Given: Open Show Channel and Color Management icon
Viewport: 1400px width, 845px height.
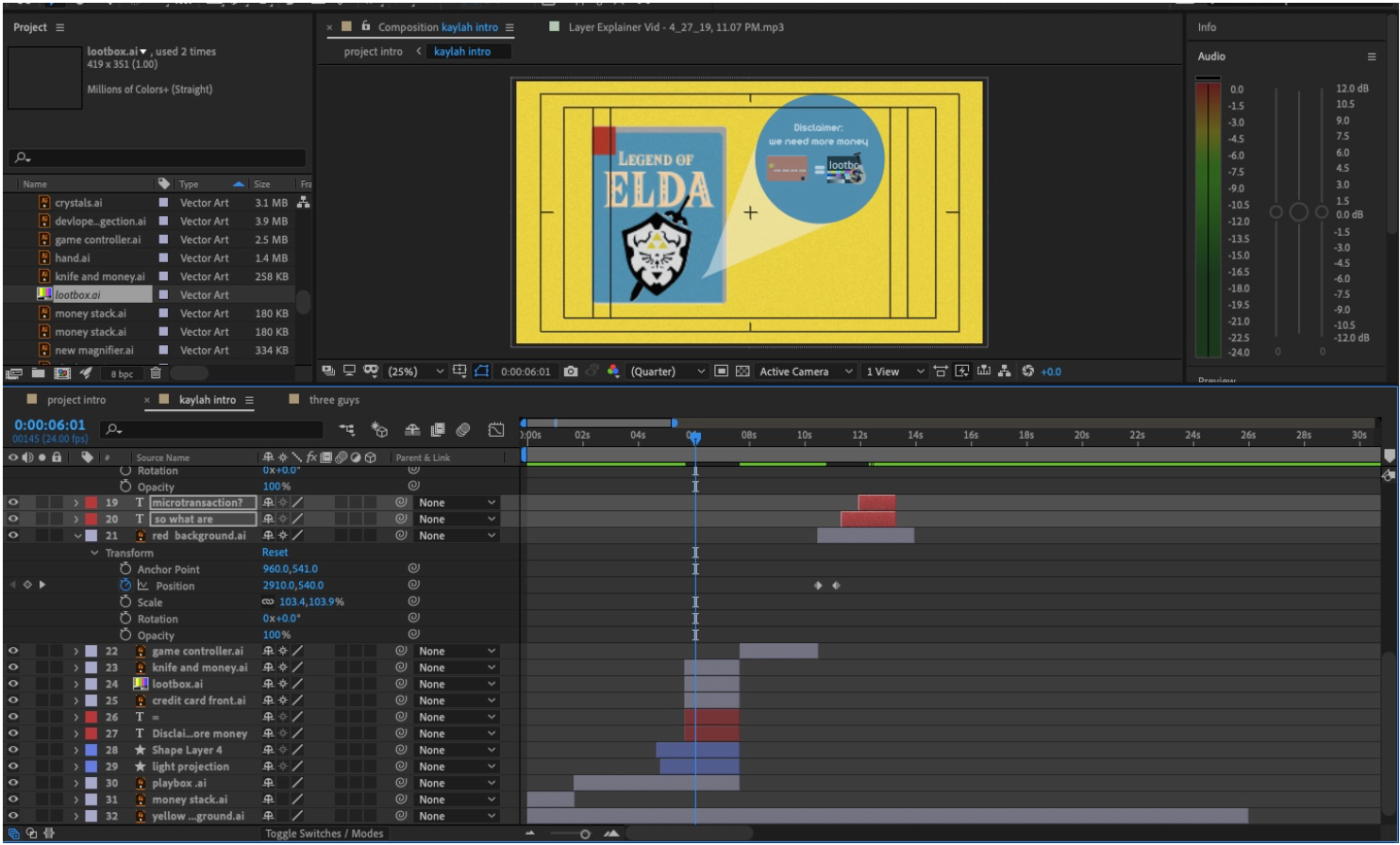Looking at the screenshot, I should [x=614, y=372].
